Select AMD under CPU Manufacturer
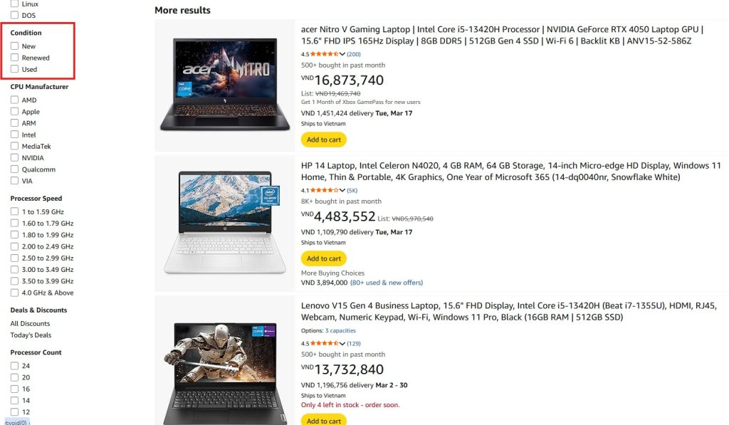Screen dimensions: 729x425 point(16,100)
